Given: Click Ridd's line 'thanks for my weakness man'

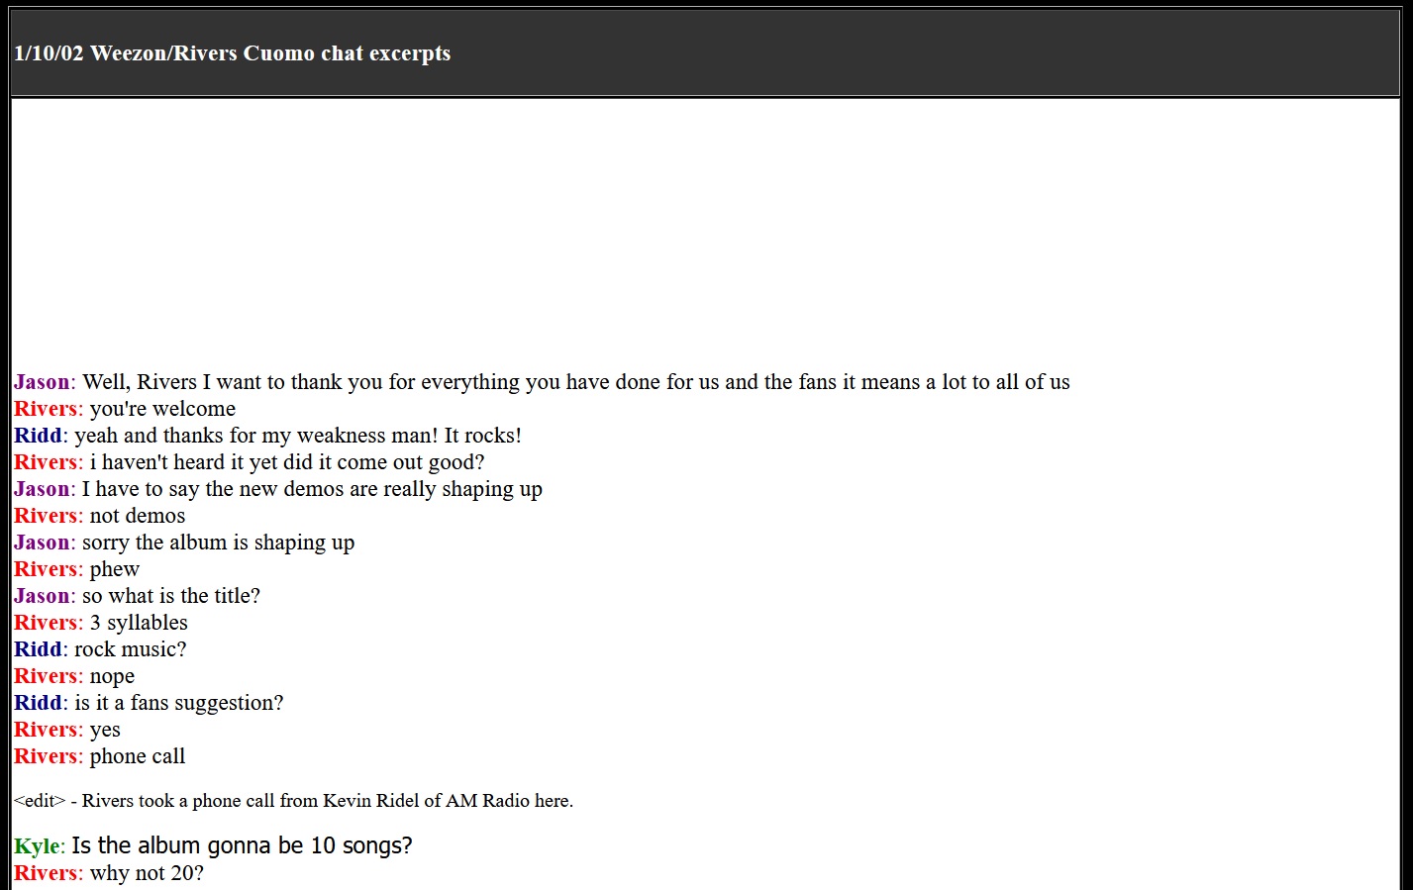Looking at the screenshot, I should tap(297, 436).
